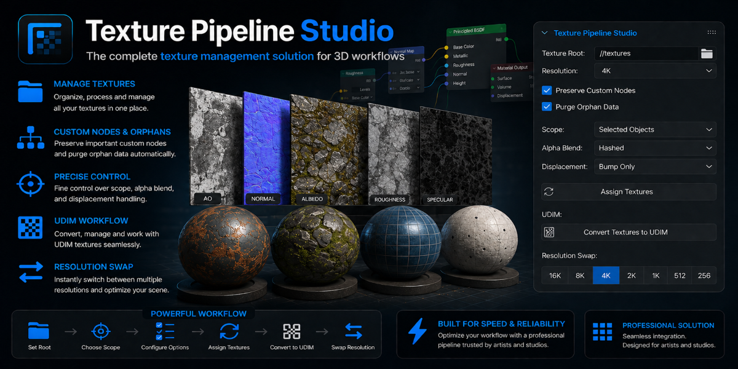Click the UDIM Workflow checker icon
This screenshot has height=369, width=738.
[30, 227]
